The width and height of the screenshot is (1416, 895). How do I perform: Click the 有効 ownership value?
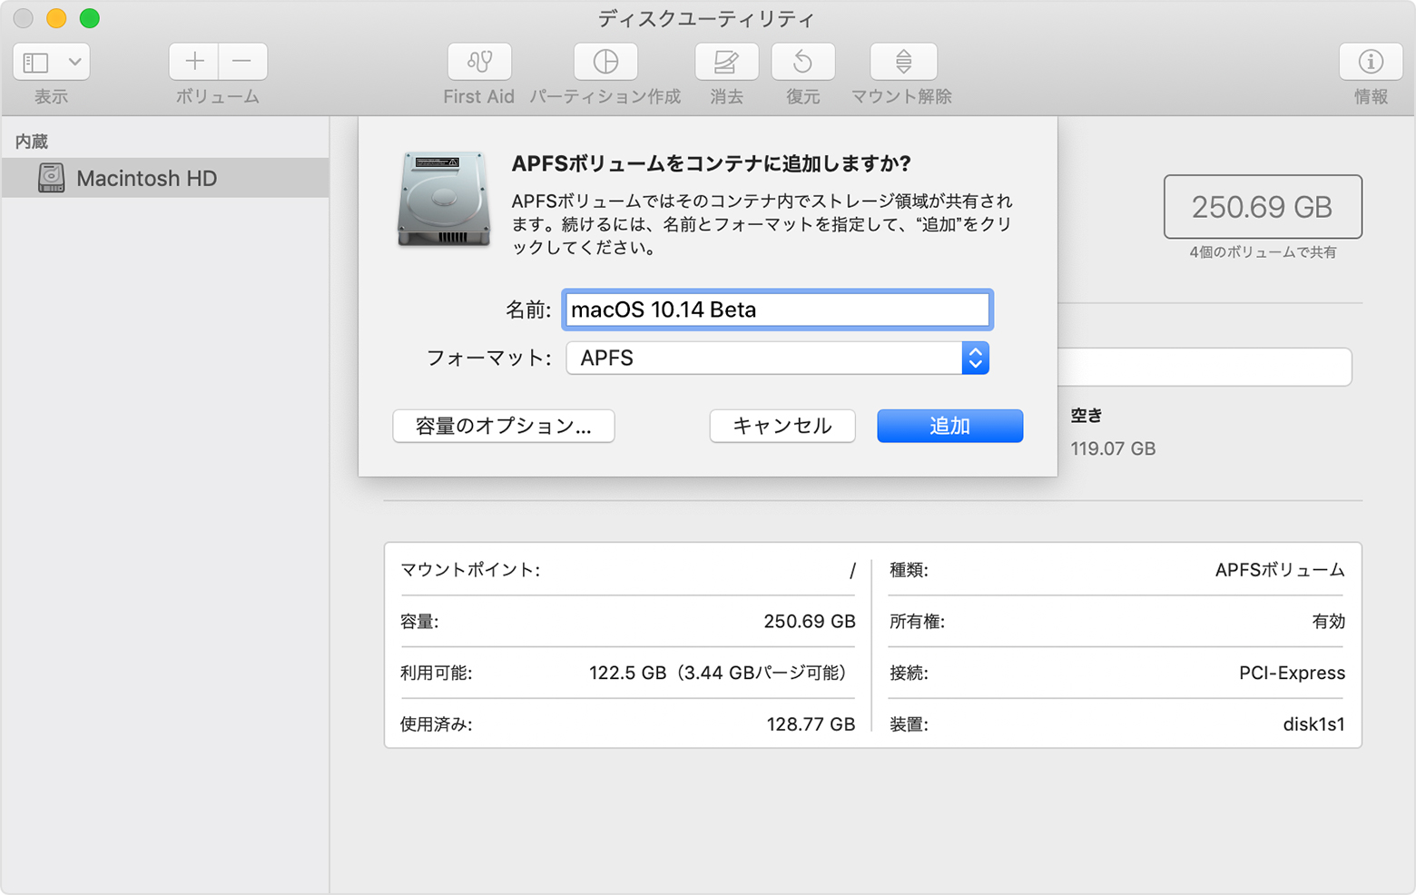[1329, 622]
